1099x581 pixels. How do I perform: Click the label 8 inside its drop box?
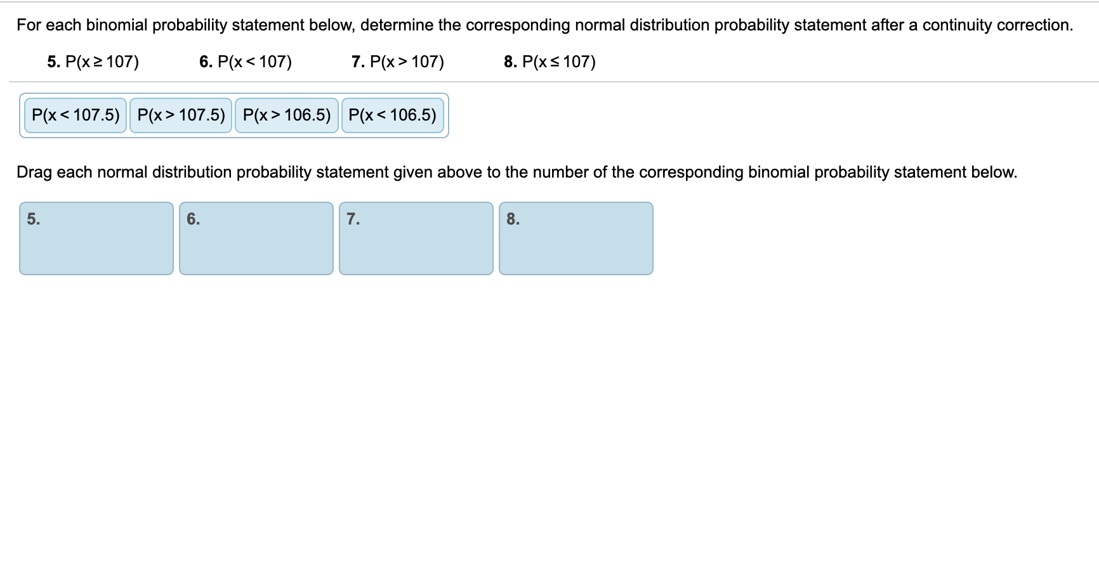pos(512,220)
